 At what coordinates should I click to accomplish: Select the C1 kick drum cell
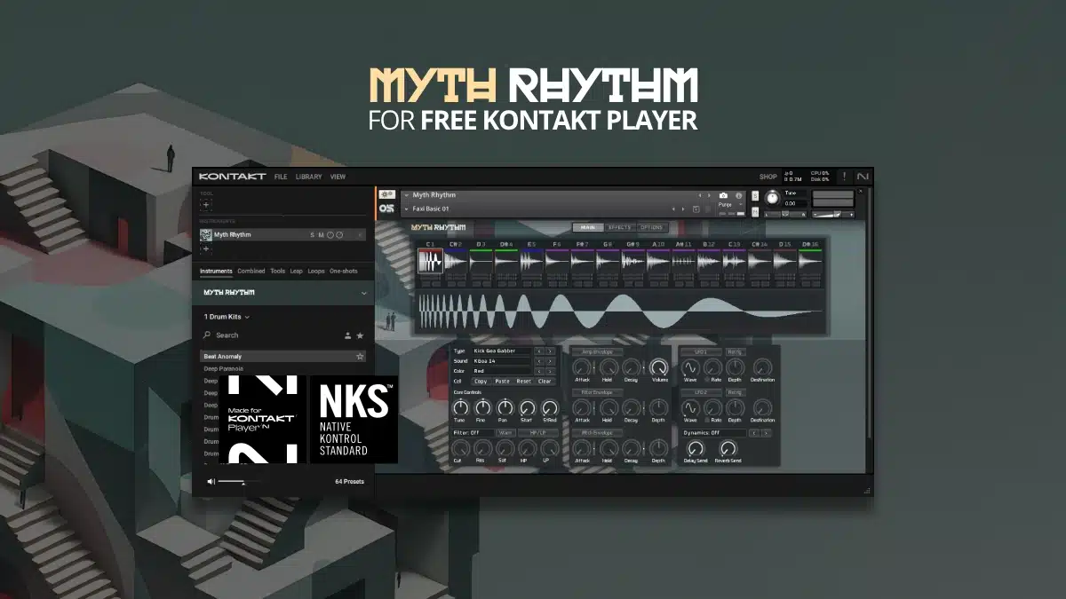tap(430, 264)
